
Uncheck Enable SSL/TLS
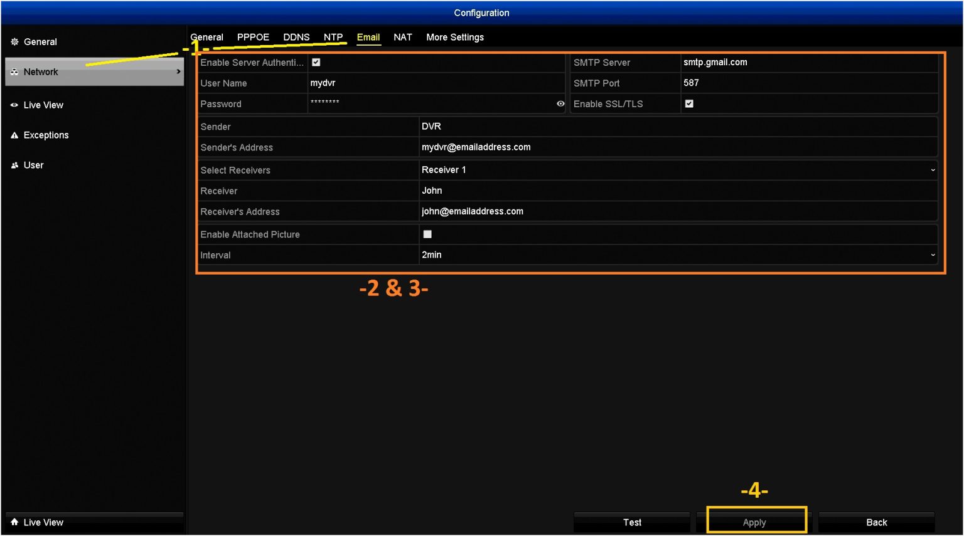(688, 103)
